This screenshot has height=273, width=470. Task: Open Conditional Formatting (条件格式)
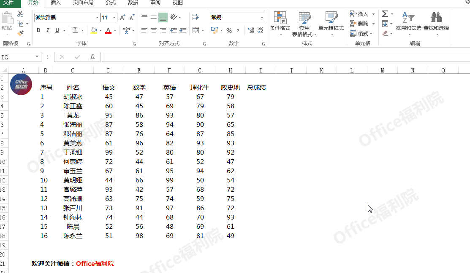pyautogui.click(x=280, y=24)
